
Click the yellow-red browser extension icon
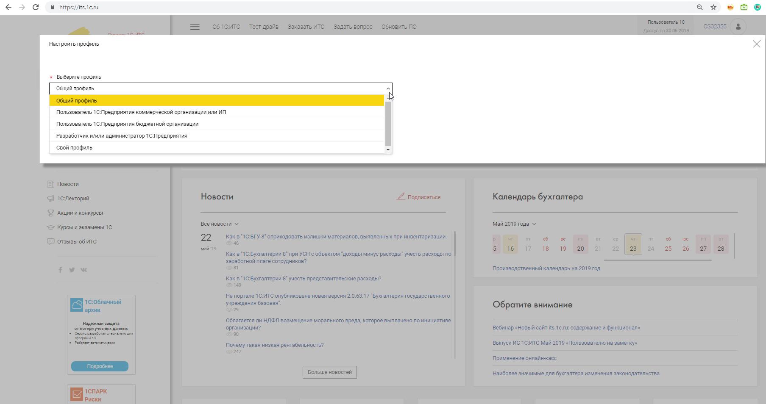coord(730,7)
